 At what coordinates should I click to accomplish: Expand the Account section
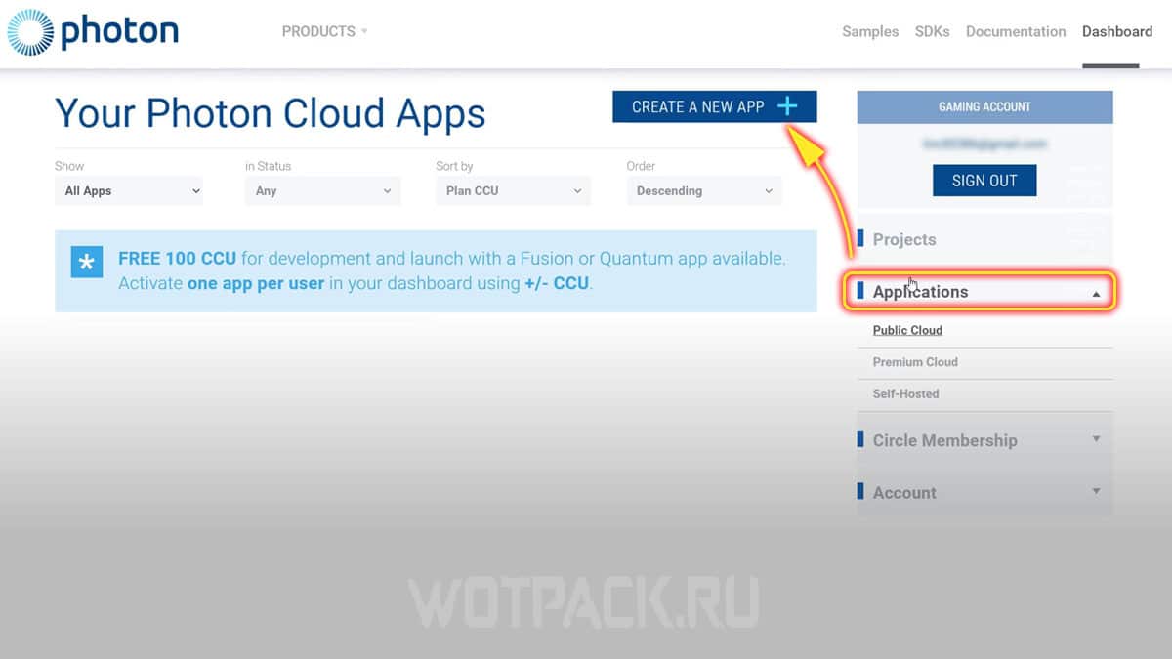pos(984,492)
